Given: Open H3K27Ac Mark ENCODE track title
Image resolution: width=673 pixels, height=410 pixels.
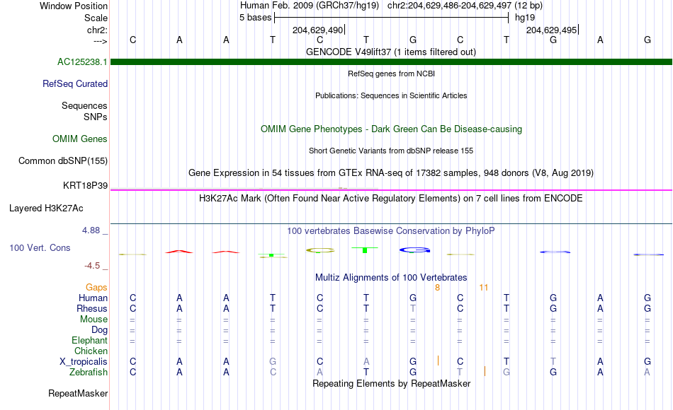Looking at the screenshot, I should (390, 199).
